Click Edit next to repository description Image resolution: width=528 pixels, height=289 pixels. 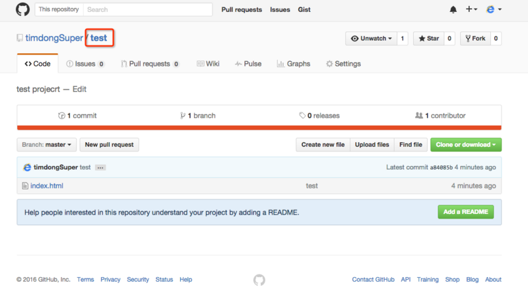click(x=79, y=89)
